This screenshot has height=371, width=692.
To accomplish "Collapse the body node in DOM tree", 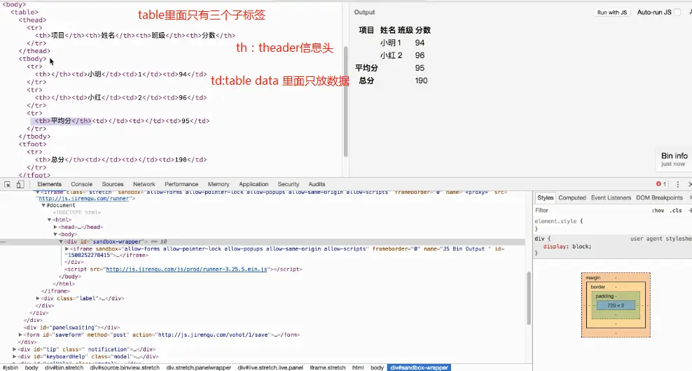I will point(55,234).
